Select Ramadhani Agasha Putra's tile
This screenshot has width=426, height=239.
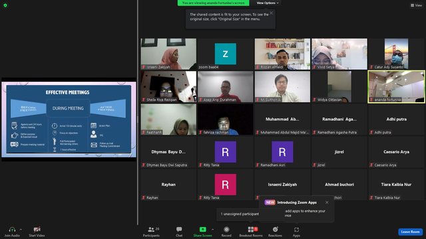pos(339,119)
